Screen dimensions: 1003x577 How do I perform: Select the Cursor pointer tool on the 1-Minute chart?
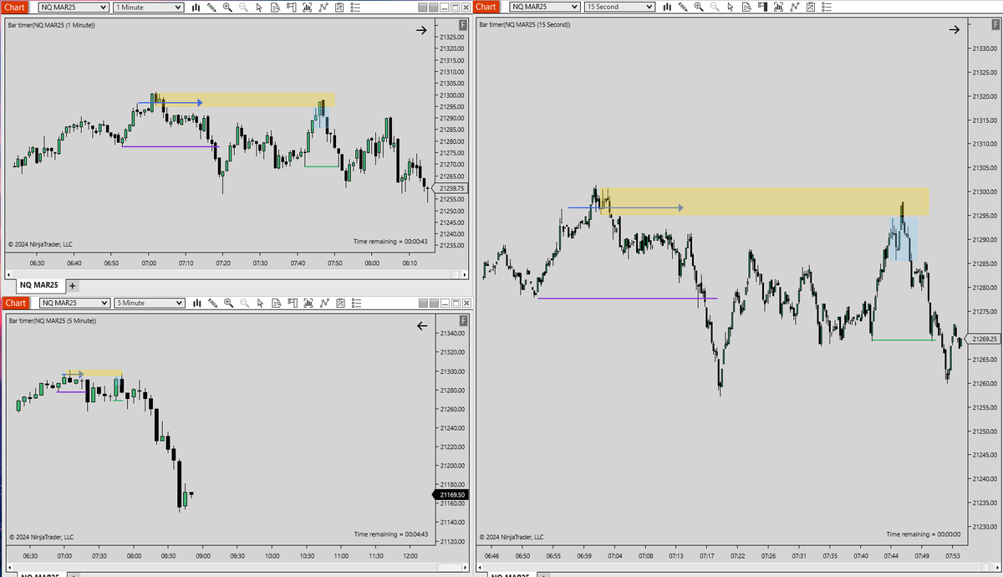pyautogui.click(x=260, y=7)
